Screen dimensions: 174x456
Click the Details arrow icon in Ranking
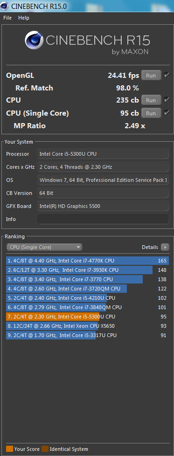tap(165, 247)
